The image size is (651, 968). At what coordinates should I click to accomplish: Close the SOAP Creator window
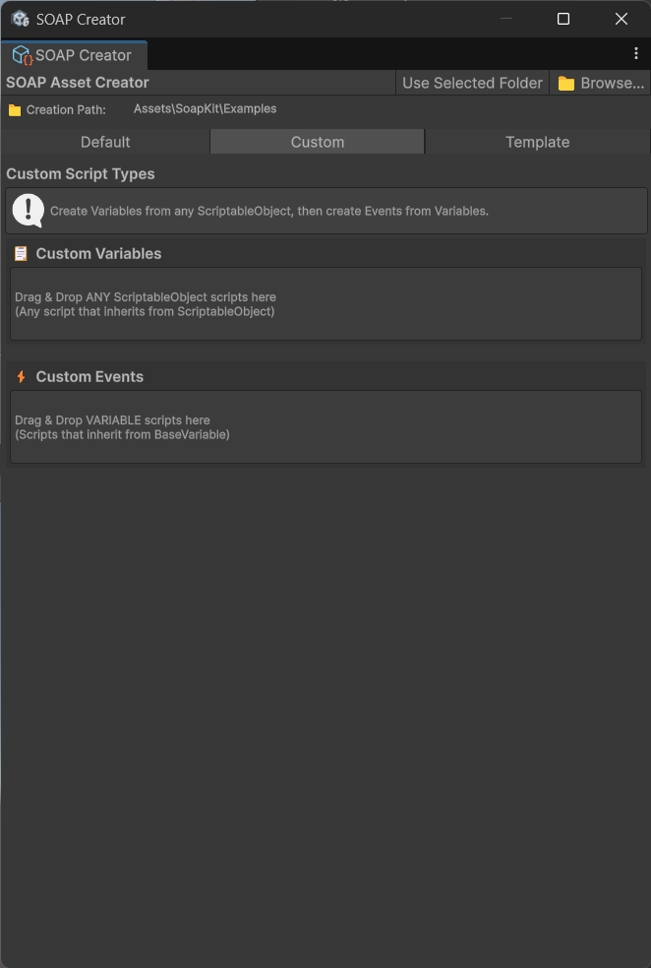click(x=621, y=19)
